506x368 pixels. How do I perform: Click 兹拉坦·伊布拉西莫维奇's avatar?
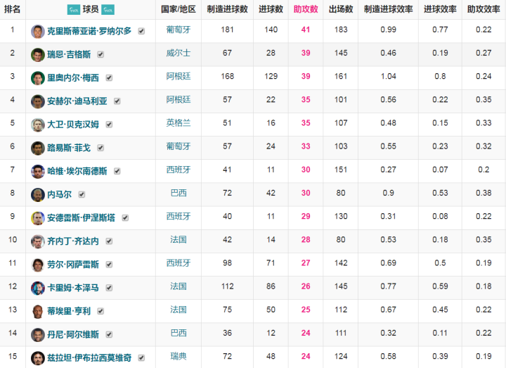click(x=38, y=357)
